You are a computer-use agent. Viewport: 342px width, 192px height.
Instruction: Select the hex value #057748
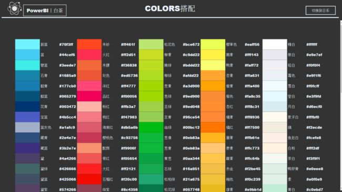(x=191, y=189)
